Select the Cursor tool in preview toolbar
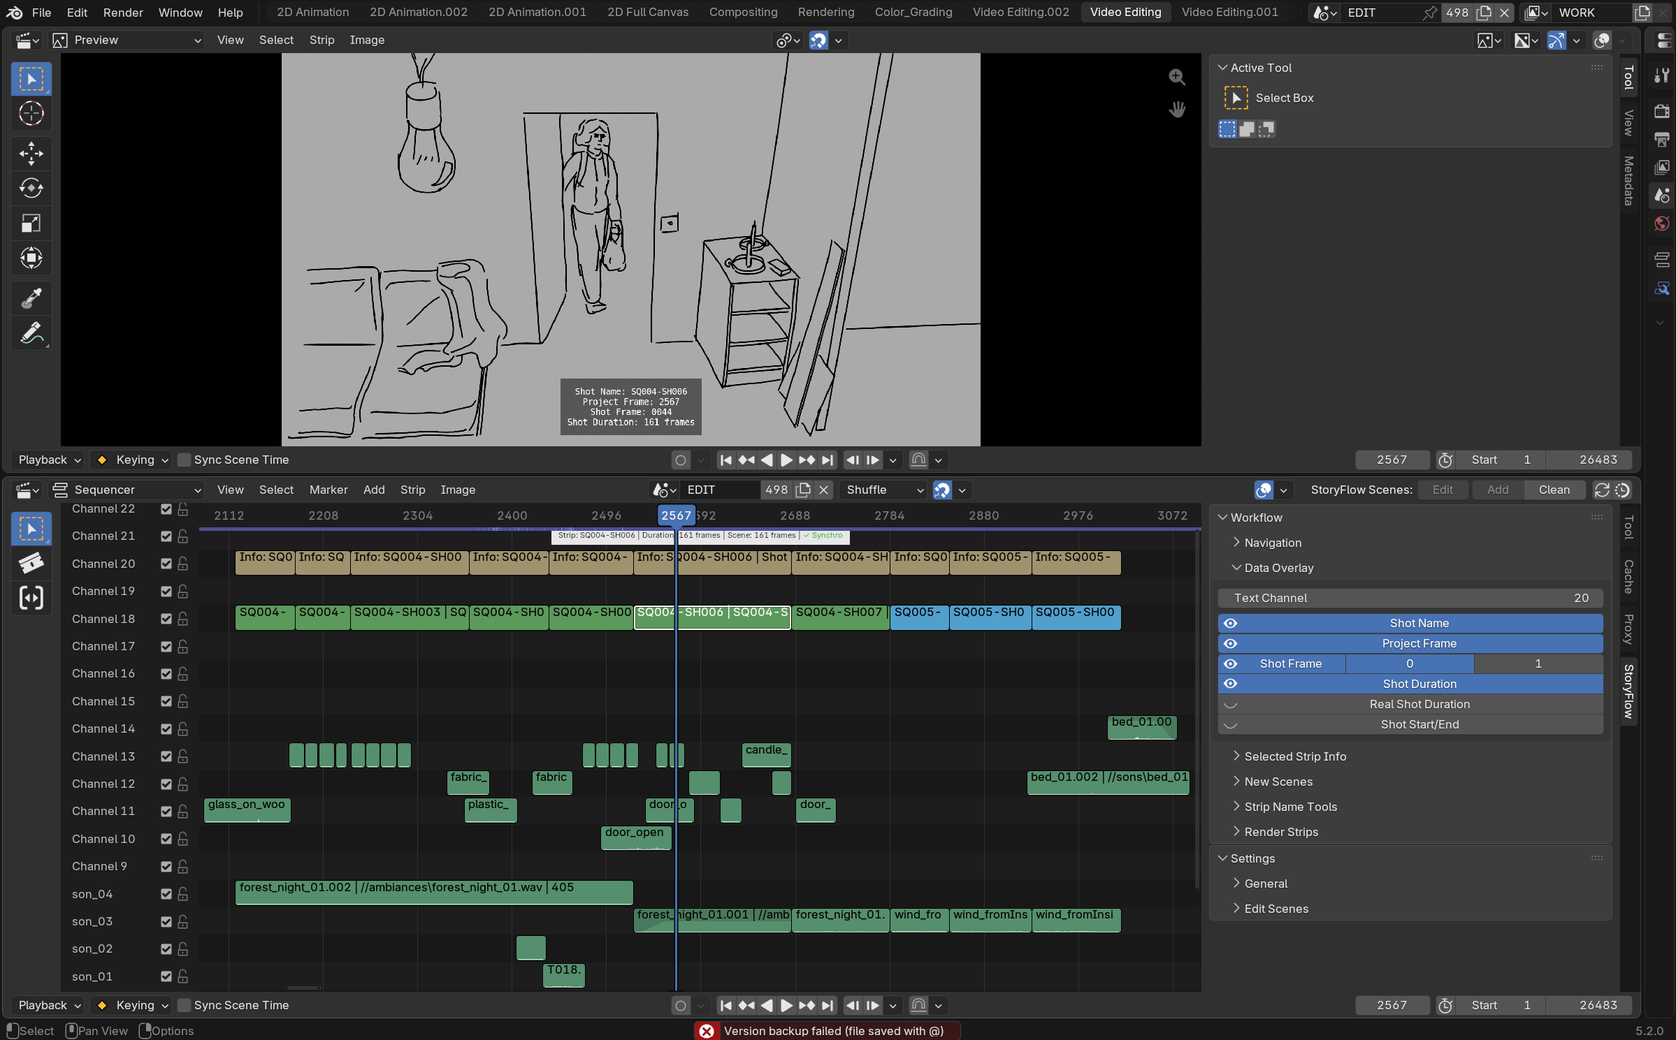Screen dimensions: 1676x1040 click(31, 113)
